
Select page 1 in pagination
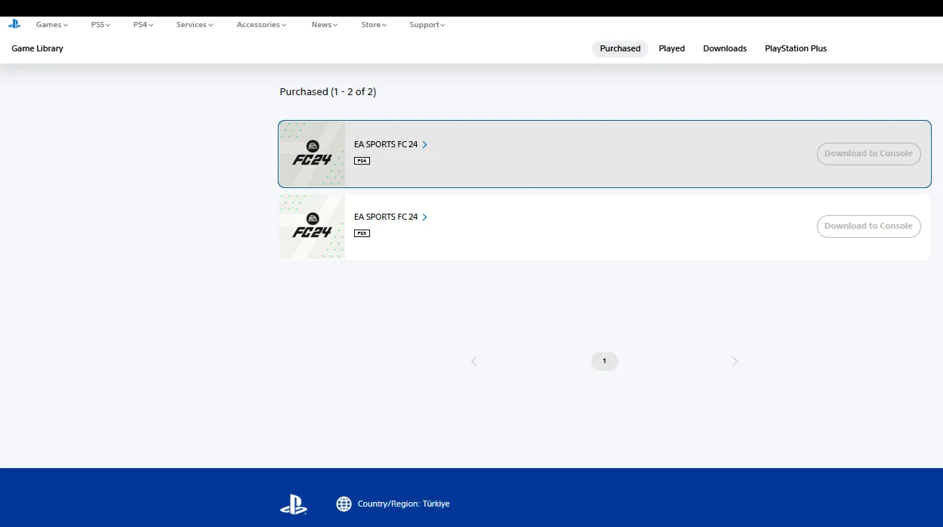point(604,362)
